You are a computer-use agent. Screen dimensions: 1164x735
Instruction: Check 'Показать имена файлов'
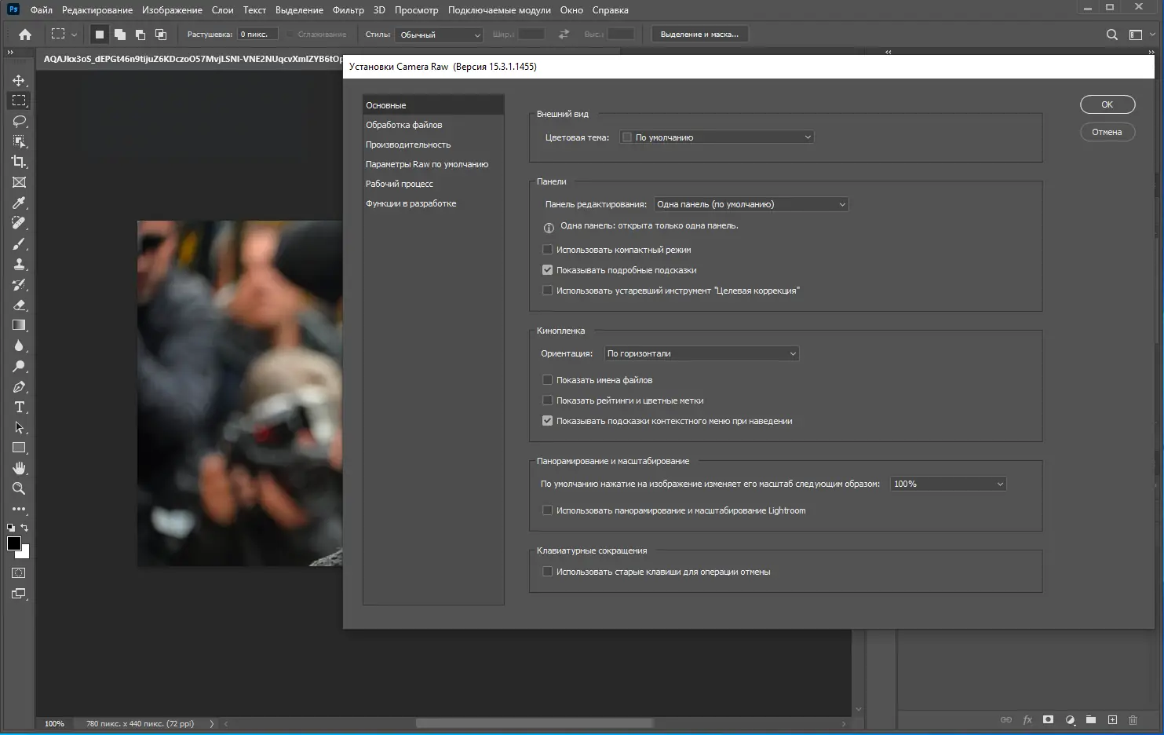coord(548,380)
